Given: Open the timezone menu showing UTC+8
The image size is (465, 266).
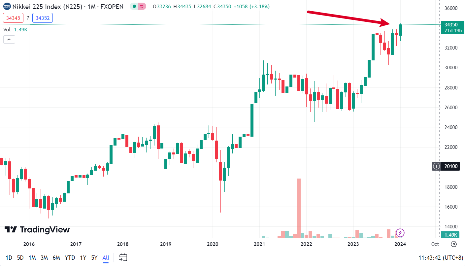Looking at the screenshot, I should (440, 258).
